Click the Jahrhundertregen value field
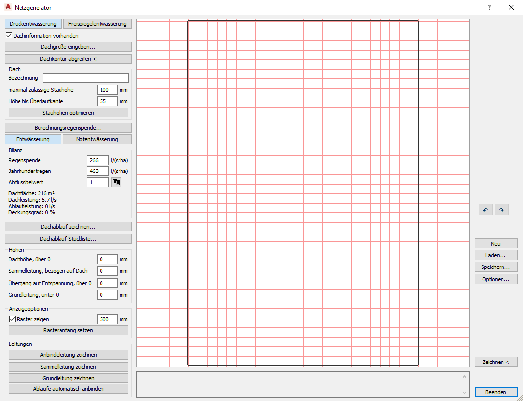 point(98,171)
